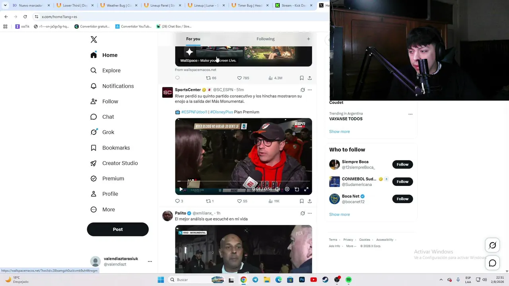Open SportsCenter video settings gear
This screenshot has height=286, width=509.
pyautogui.click(x=287, y=189)
